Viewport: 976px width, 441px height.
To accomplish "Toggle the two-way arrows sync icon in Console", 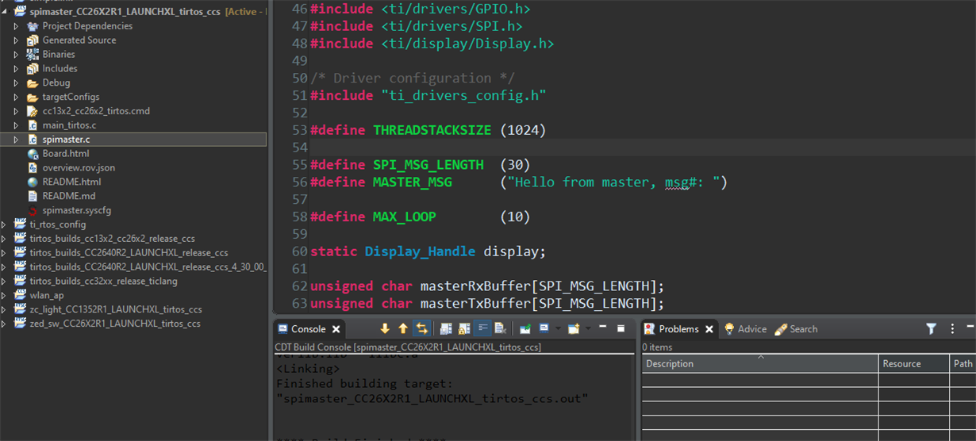I will (x=421, y=328).
